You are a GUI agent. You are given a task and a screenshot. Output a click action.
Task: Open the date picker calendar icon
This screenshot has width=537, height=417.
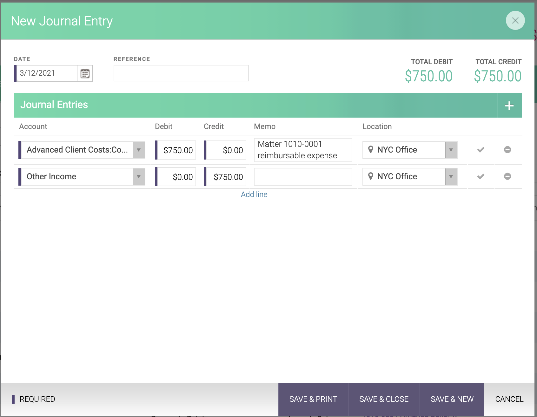(x=85, y=73)
